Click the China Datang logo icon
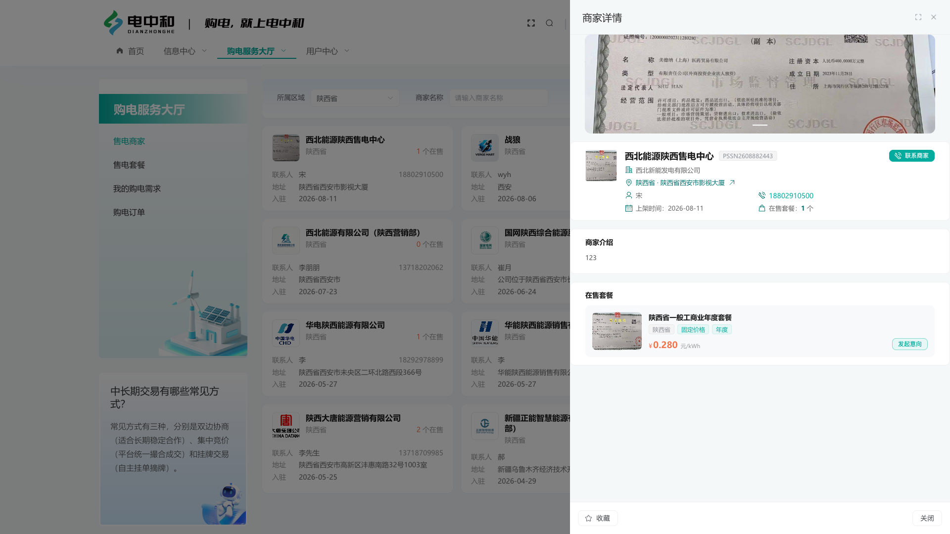 coord(286,426)
